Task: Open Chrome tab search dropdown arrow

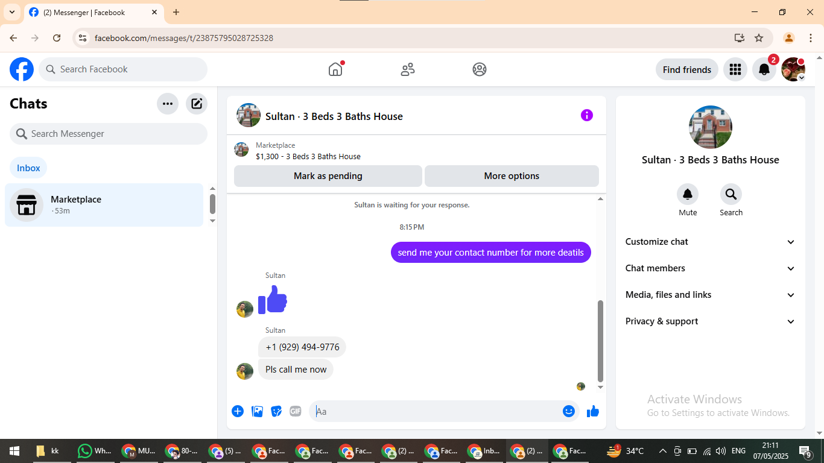Action: (x=11, y=12)
